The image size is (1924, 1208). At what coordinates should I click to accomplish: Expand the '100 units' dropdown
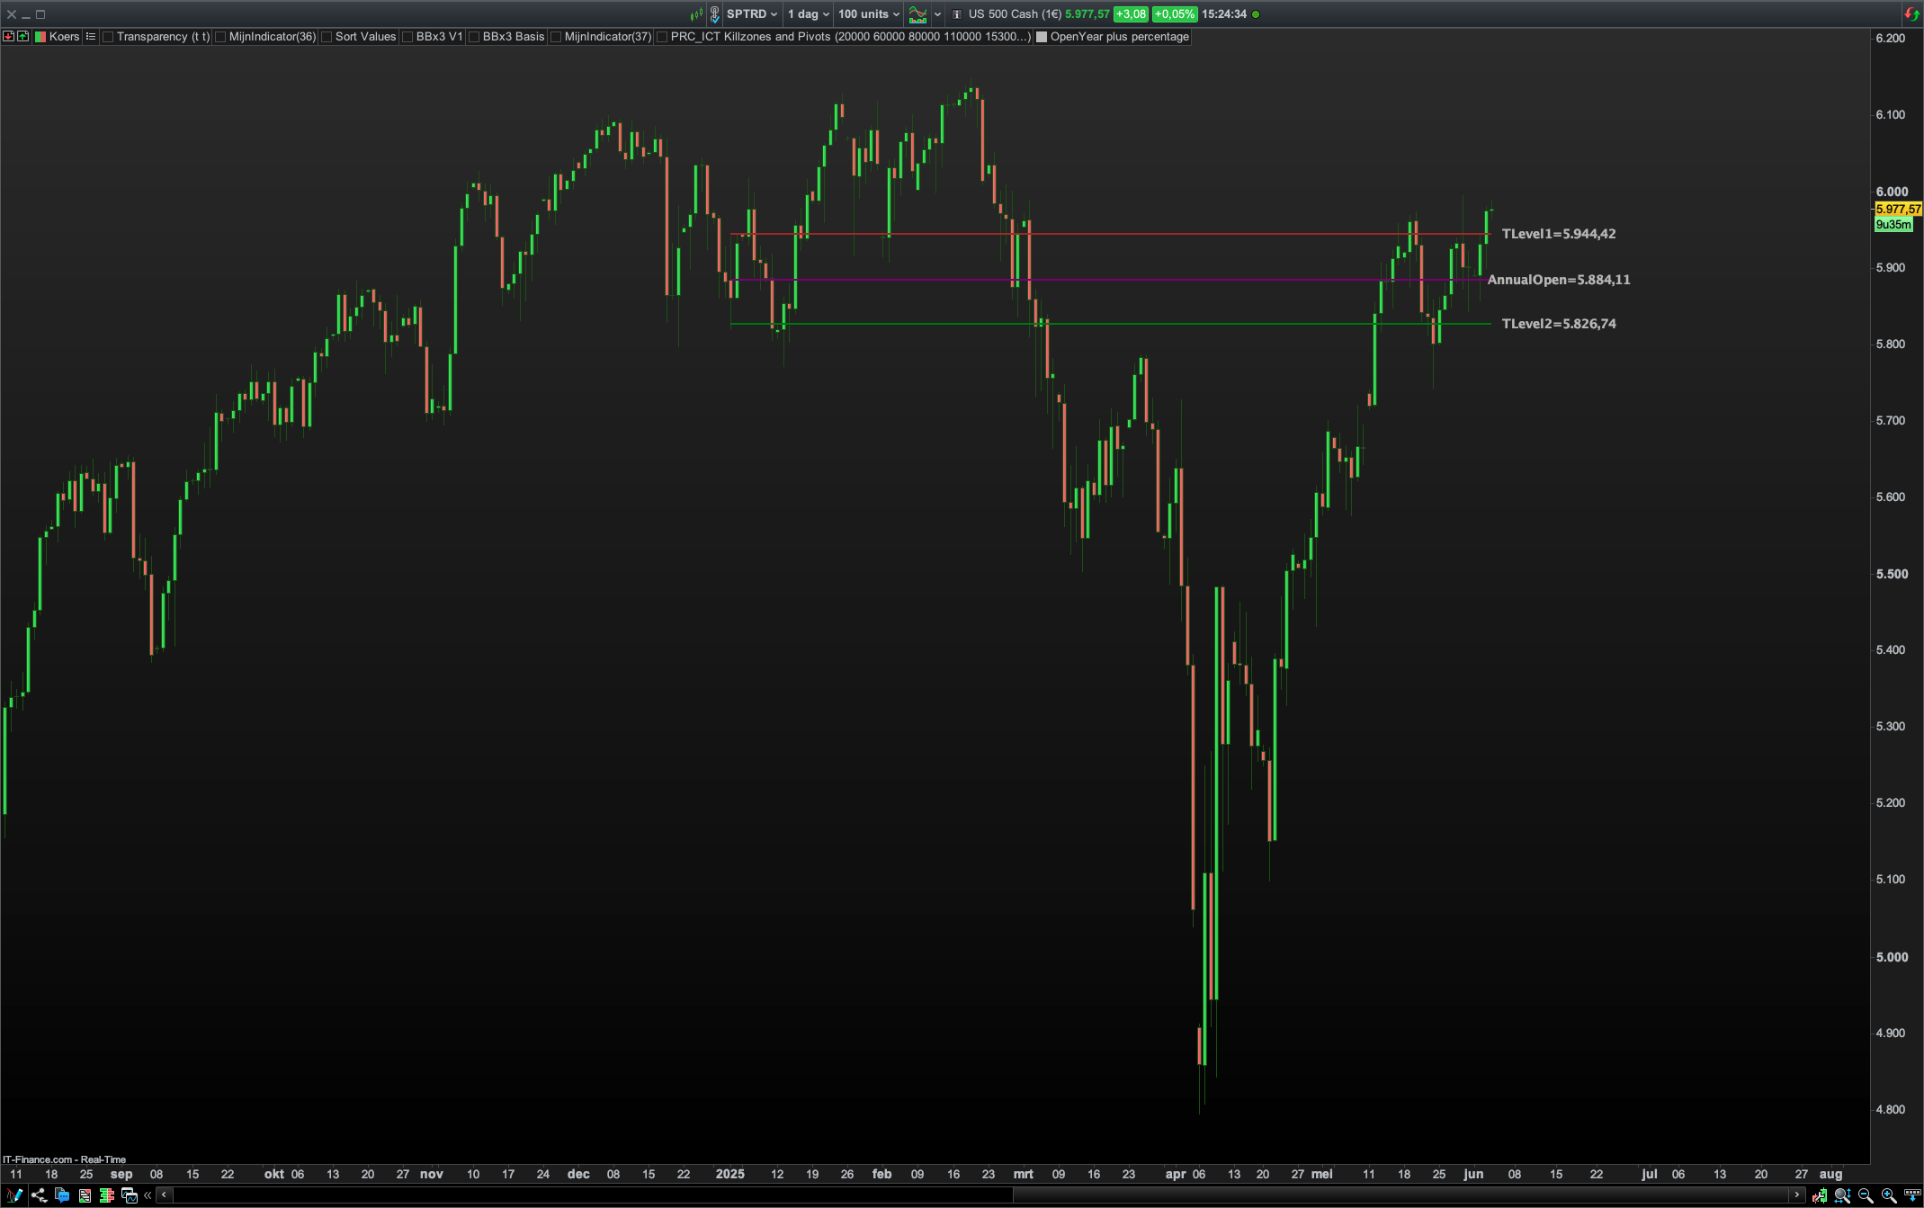868,14
